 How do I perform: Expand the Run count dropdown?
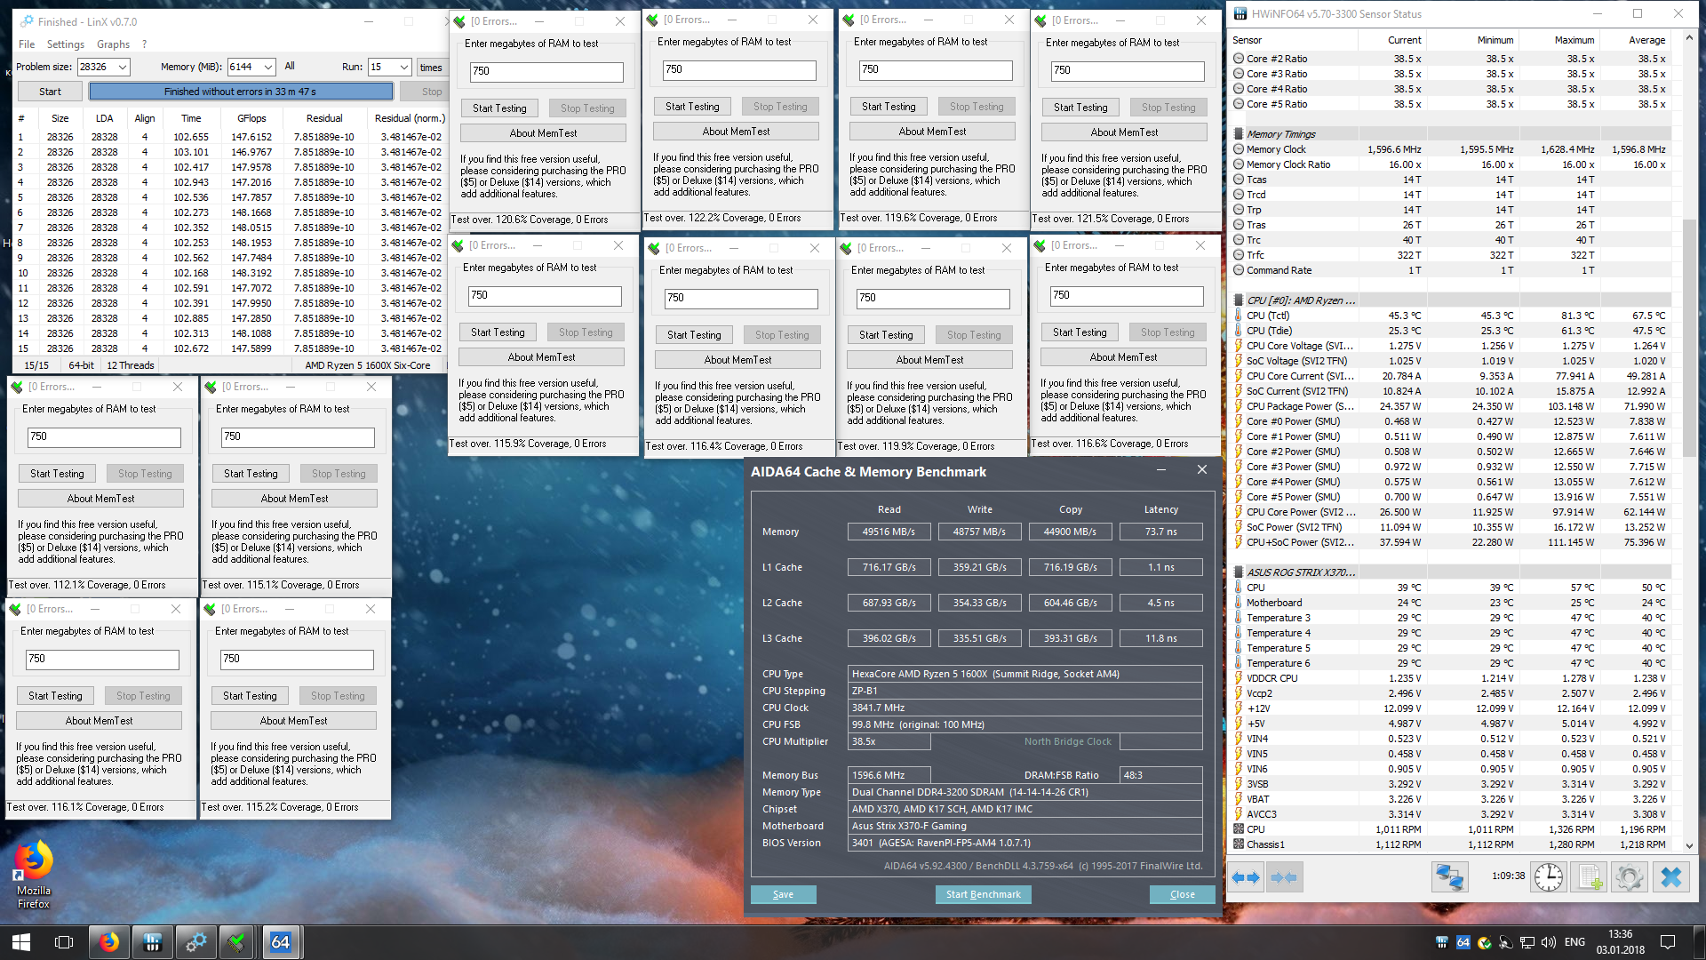pyautogui.click(x=403, y=68)
